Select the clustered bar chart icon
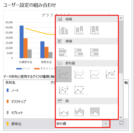Image resolution: width=134 pixels, height=133 pixels. (64, 52)
